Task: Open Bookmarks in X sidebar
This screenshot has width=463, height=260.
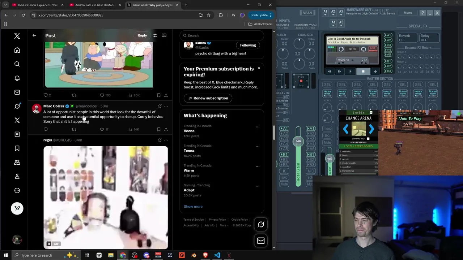Action: (x=17, y=148)
